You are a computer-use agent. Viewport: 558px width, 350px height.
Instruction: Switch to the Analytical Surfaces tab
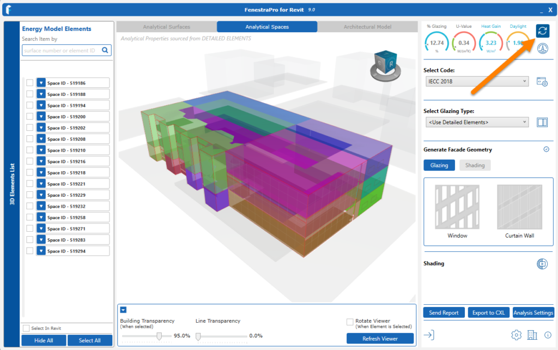coord(167,27)
